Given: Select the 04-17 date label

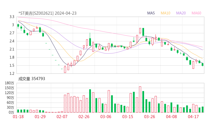Looking at the screenshot, I should click(x=193, y=117).
